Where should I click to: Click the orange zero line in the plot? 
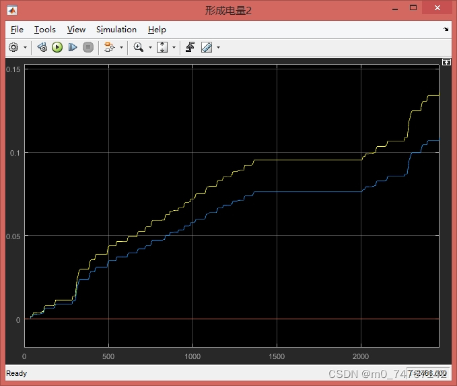click(232, 319)
